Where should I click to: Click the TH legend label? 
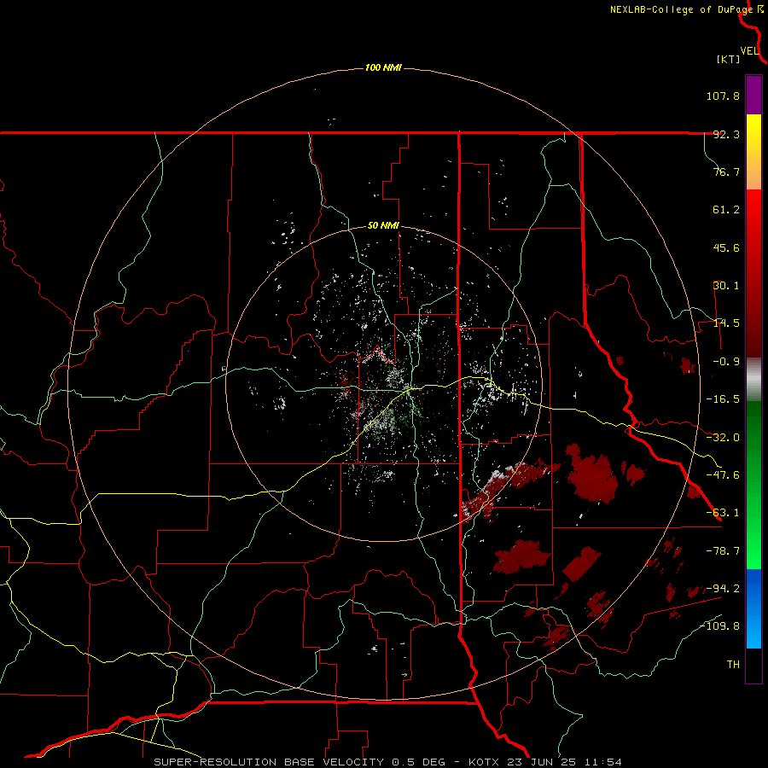point(733,665)
